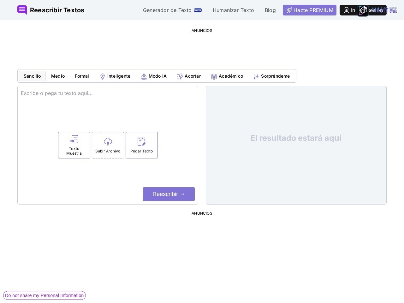Viewport: 404px width, 303px height.
Task: Select the Sencillo mode tab
Action: [x=32, y=76]
